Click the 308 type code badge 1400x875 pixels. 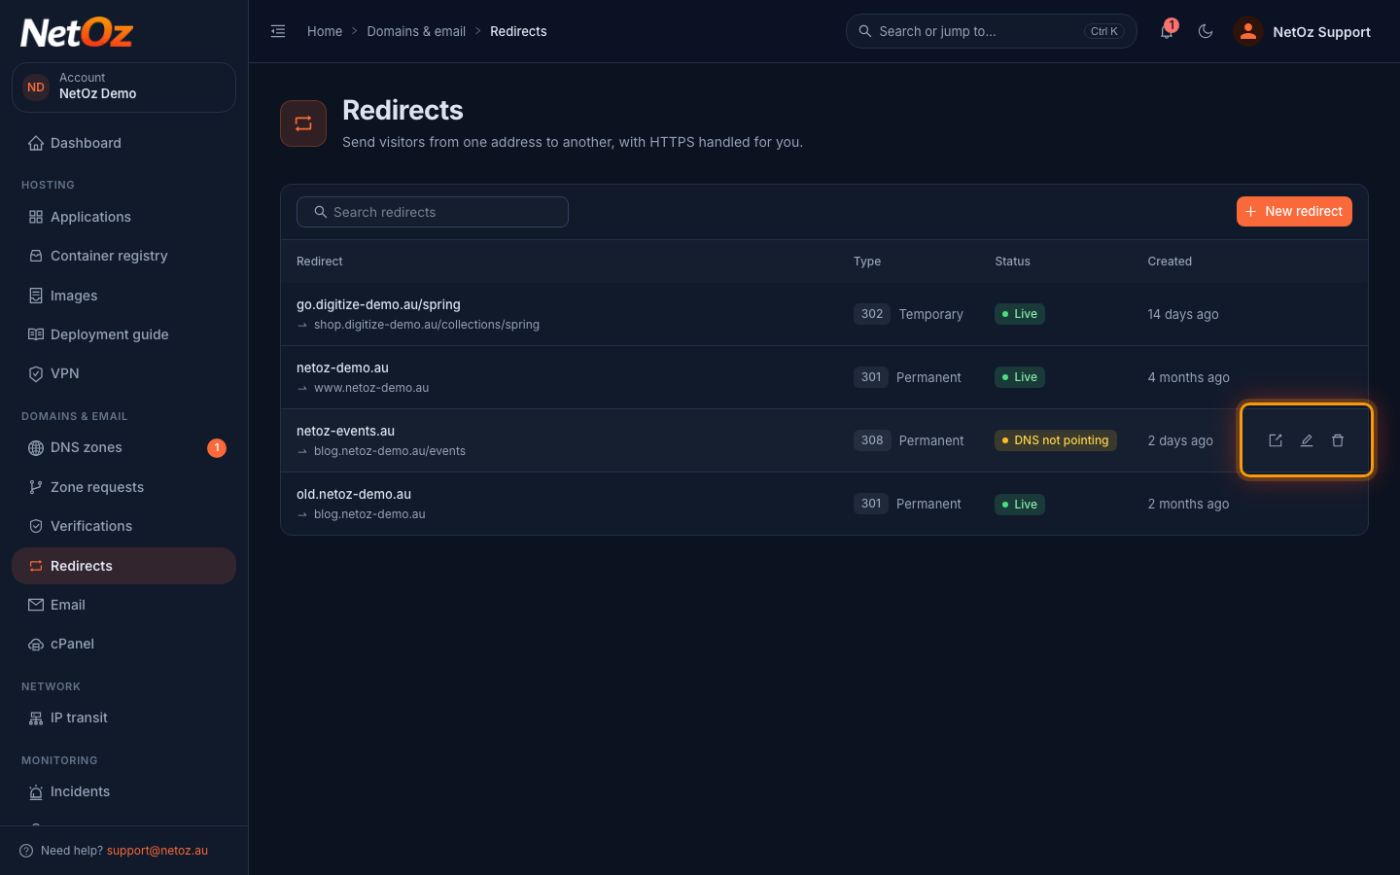(872, 440)
